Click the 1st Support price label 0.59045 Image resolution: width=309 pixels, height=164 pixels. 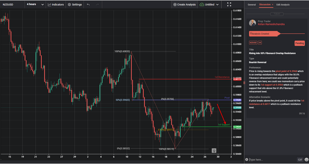click(237, 127)
